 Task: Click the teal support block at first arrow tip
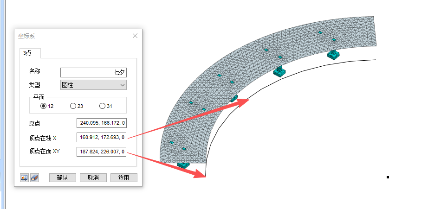pos(234,98)
